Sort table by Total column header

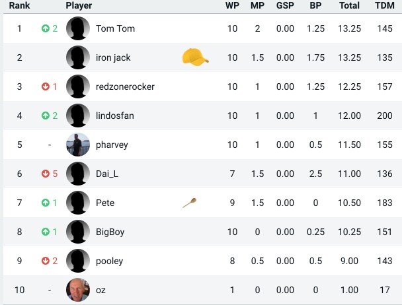349,5
